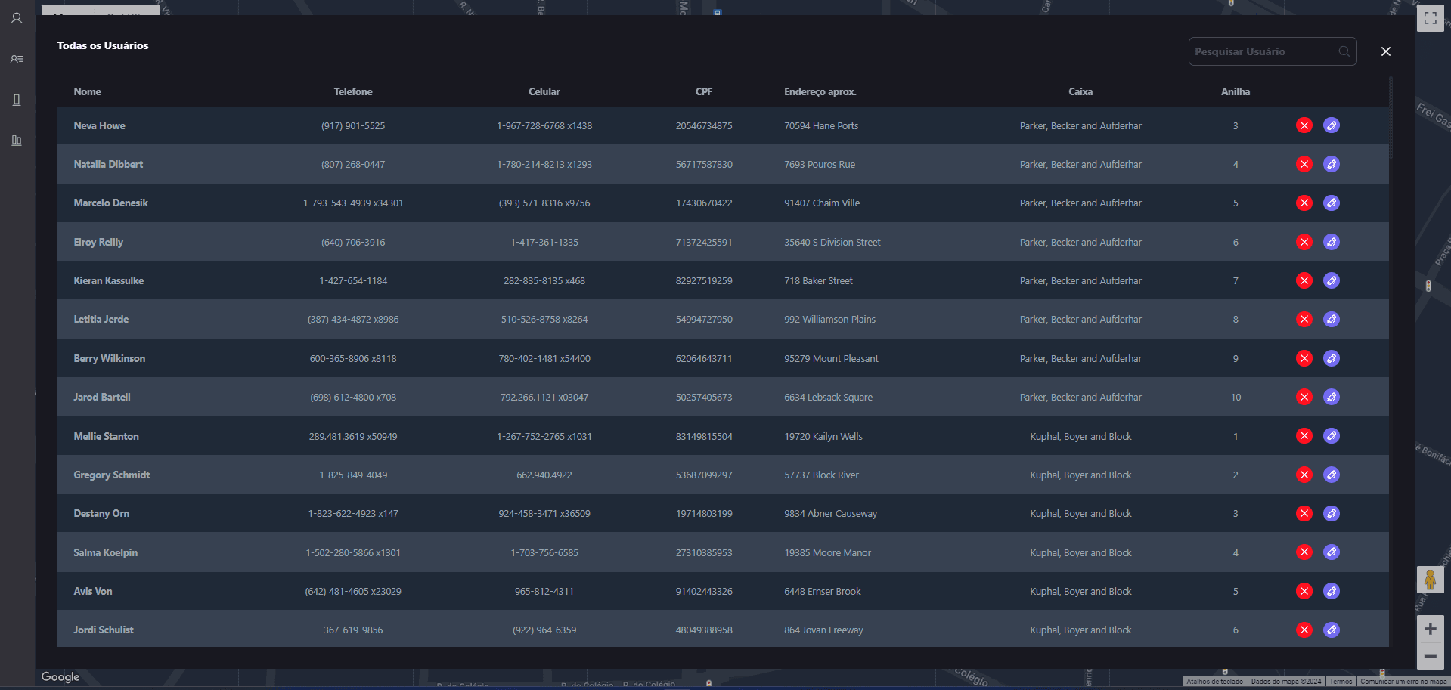
Task: Open the Termos map link
Action: pyautogui.click(x=1341, y=682)
